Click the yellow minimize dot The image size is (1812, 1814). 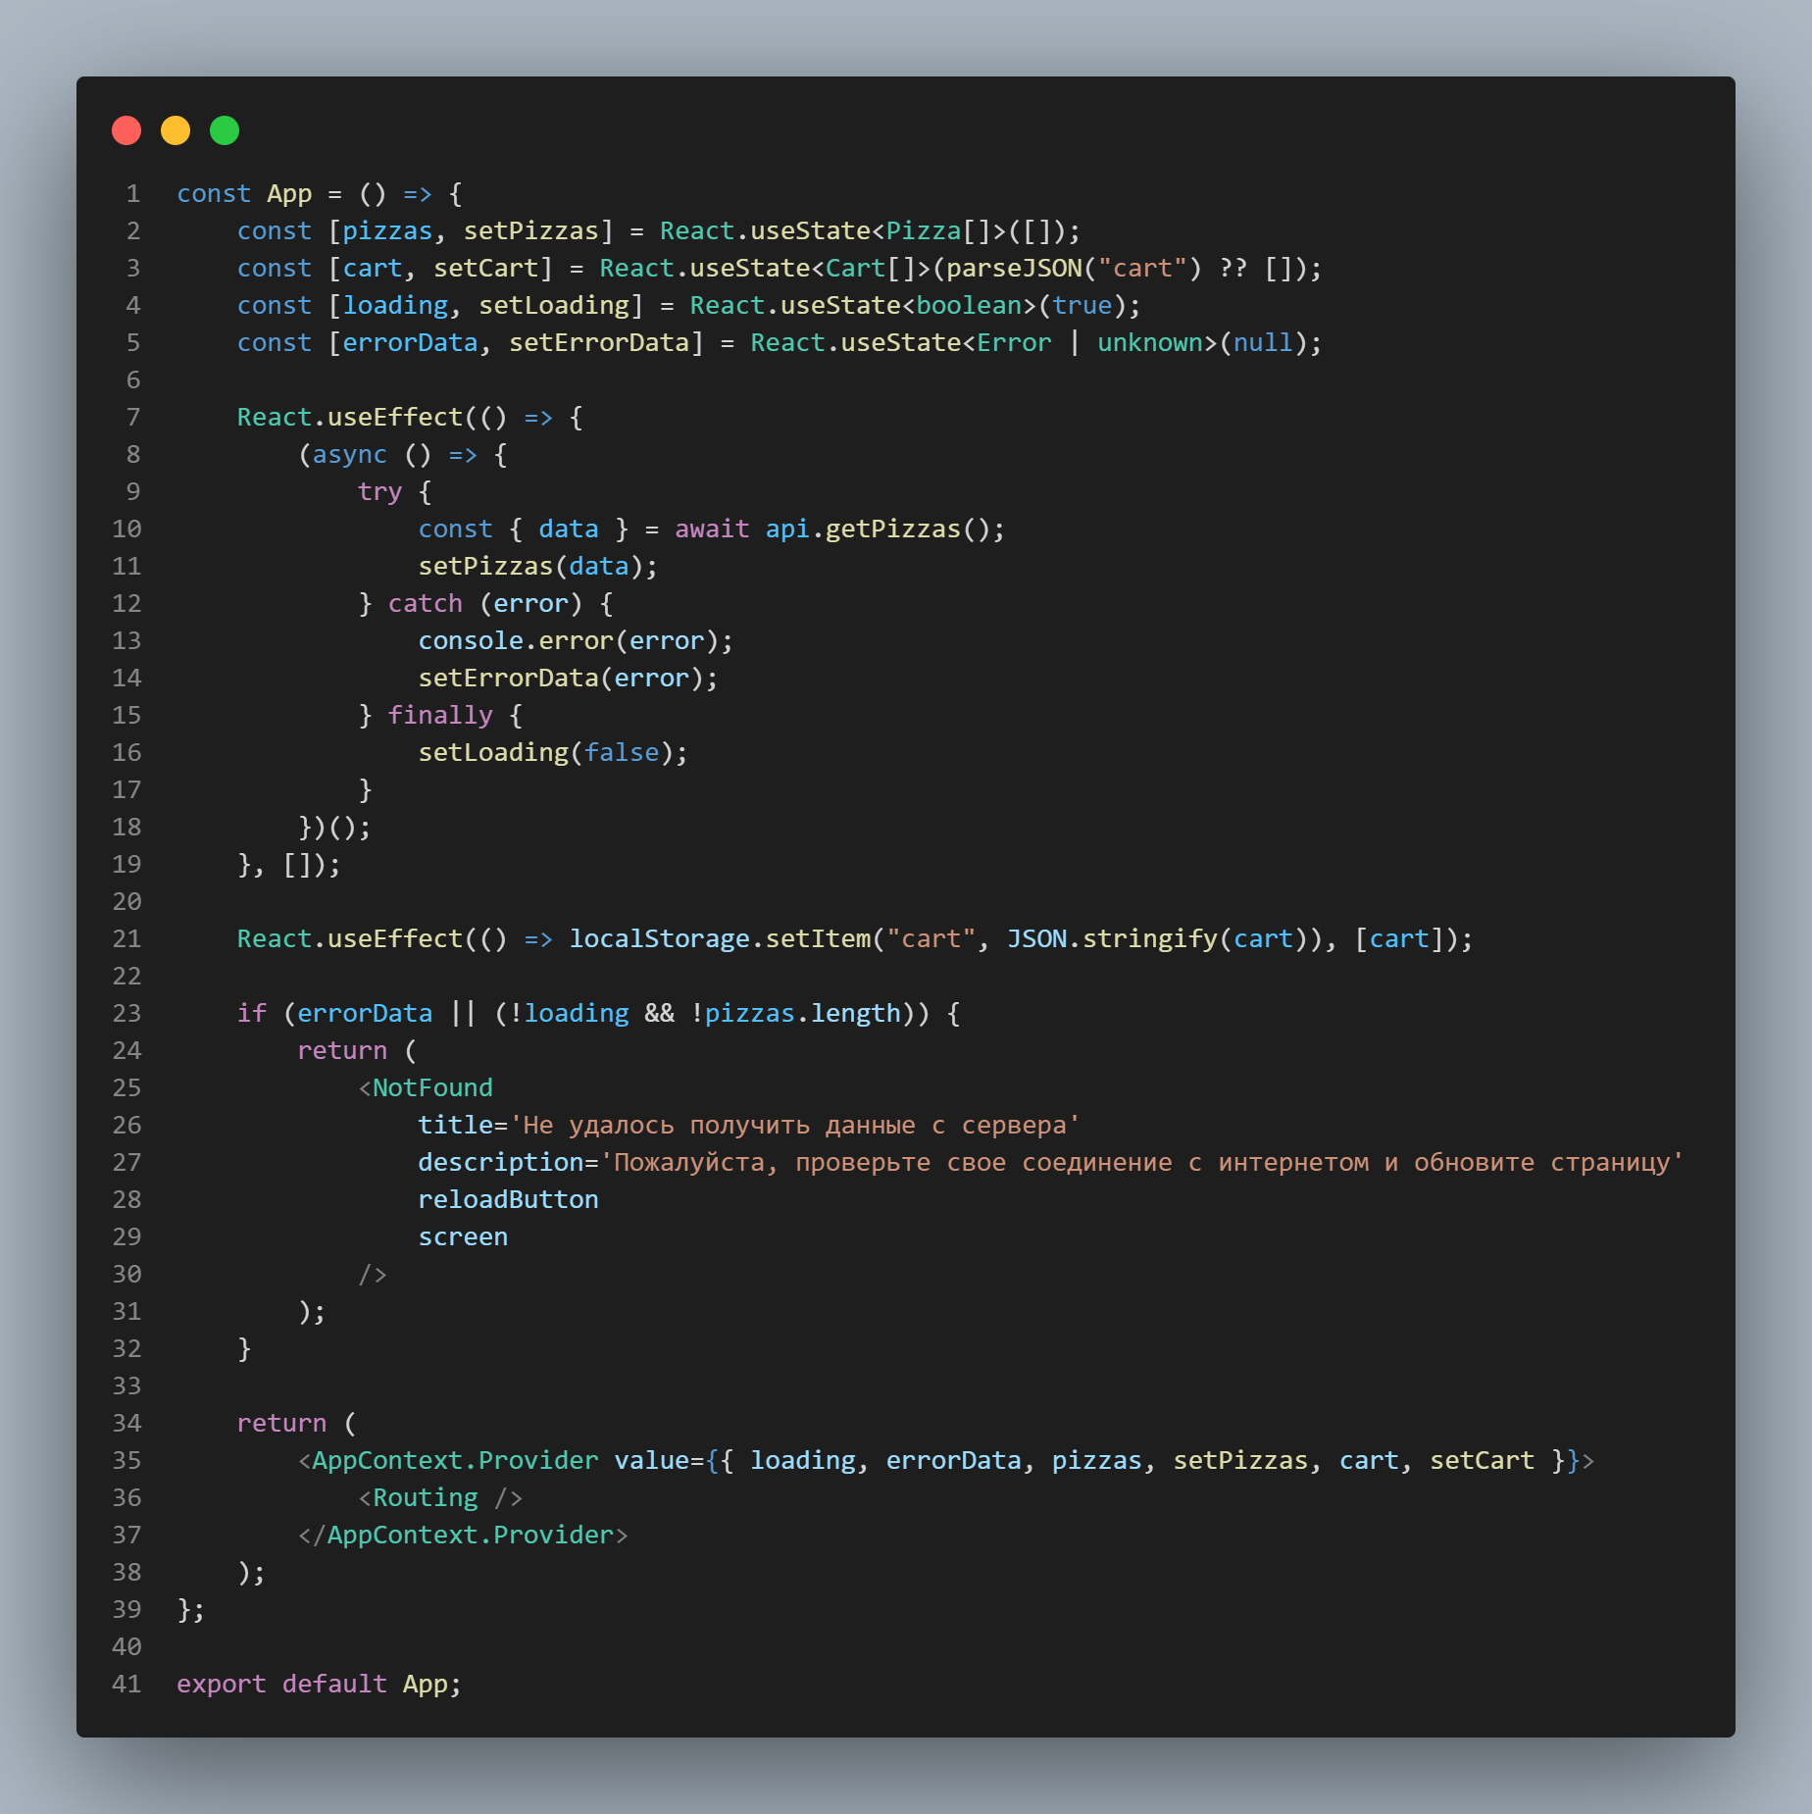pos(176,130)
